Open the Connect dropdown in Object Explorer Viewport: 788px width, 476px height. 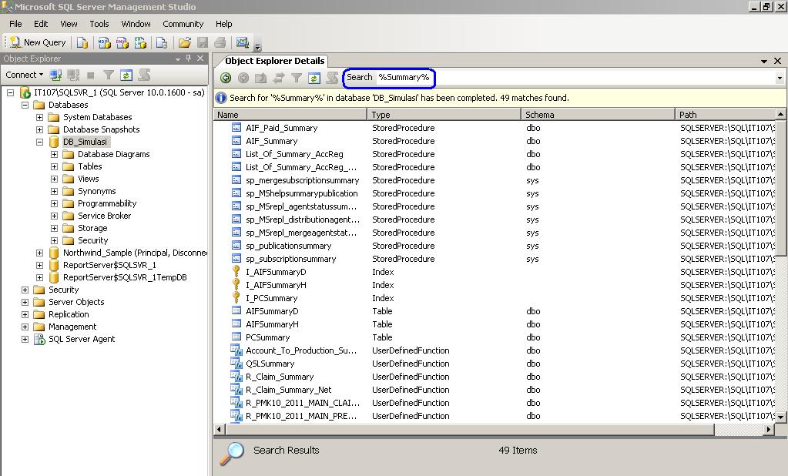[24, 75]
